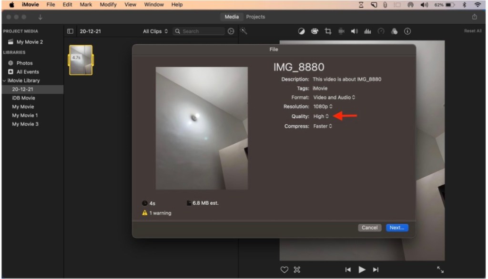Screen dimensions: 488x279
Task: Select the cropping tool
Action: (328, 31)
